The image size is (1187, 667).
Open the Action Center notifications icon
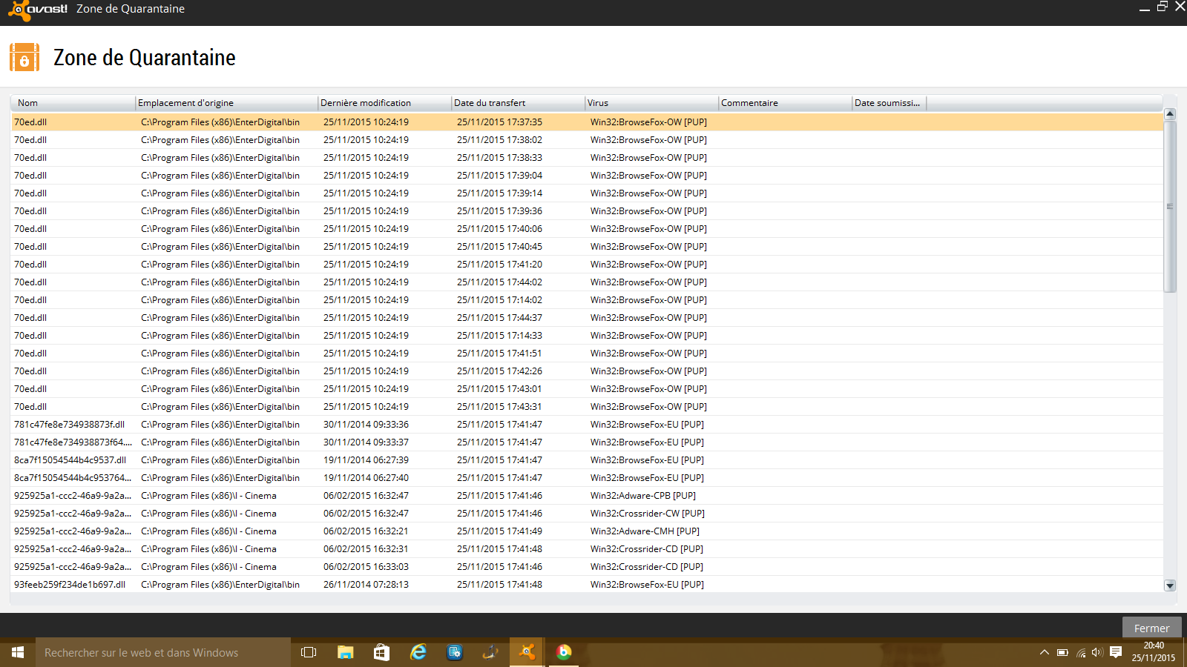(x=1116, y=652)
